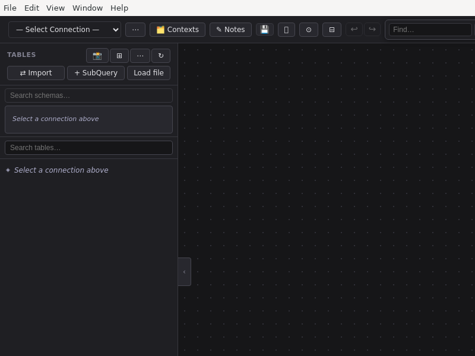Click the Import button
Viewport: 475px width, 356px height.
click(36, 73)
